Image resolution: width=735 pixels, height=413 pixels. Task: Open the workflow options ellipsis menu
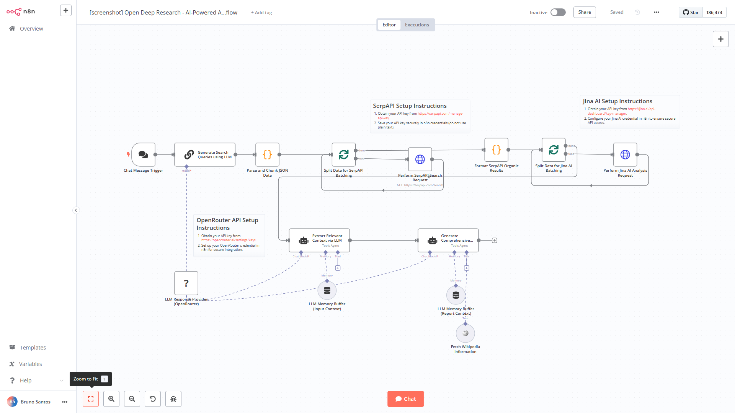pyautogui.click(x=657, y=12)
